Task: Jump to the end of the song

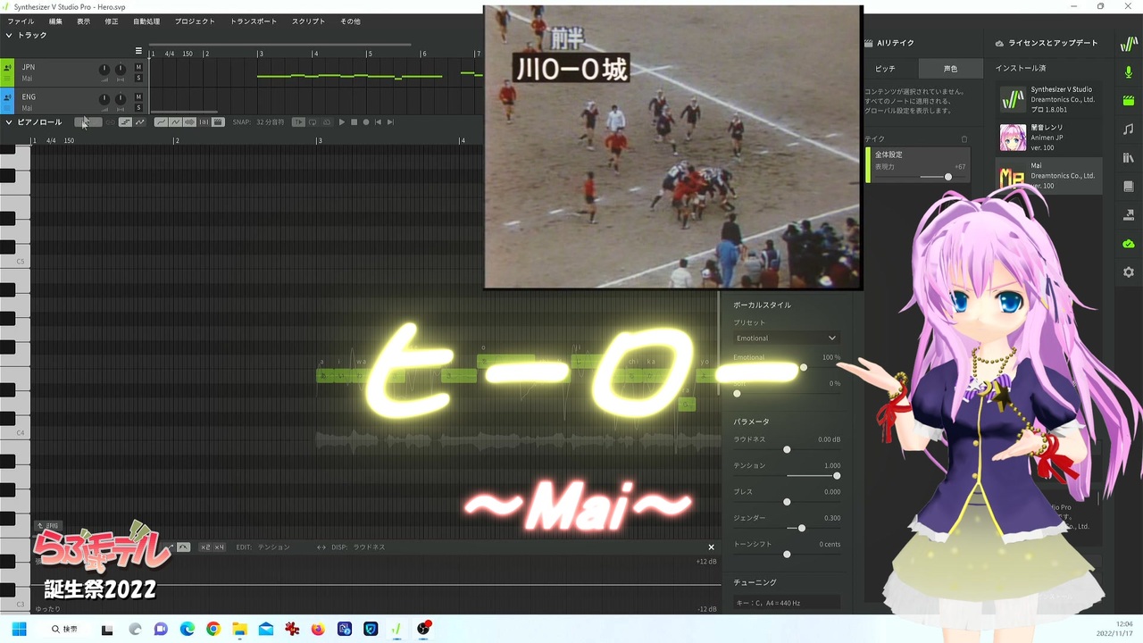Action: [x=390, y=122]
